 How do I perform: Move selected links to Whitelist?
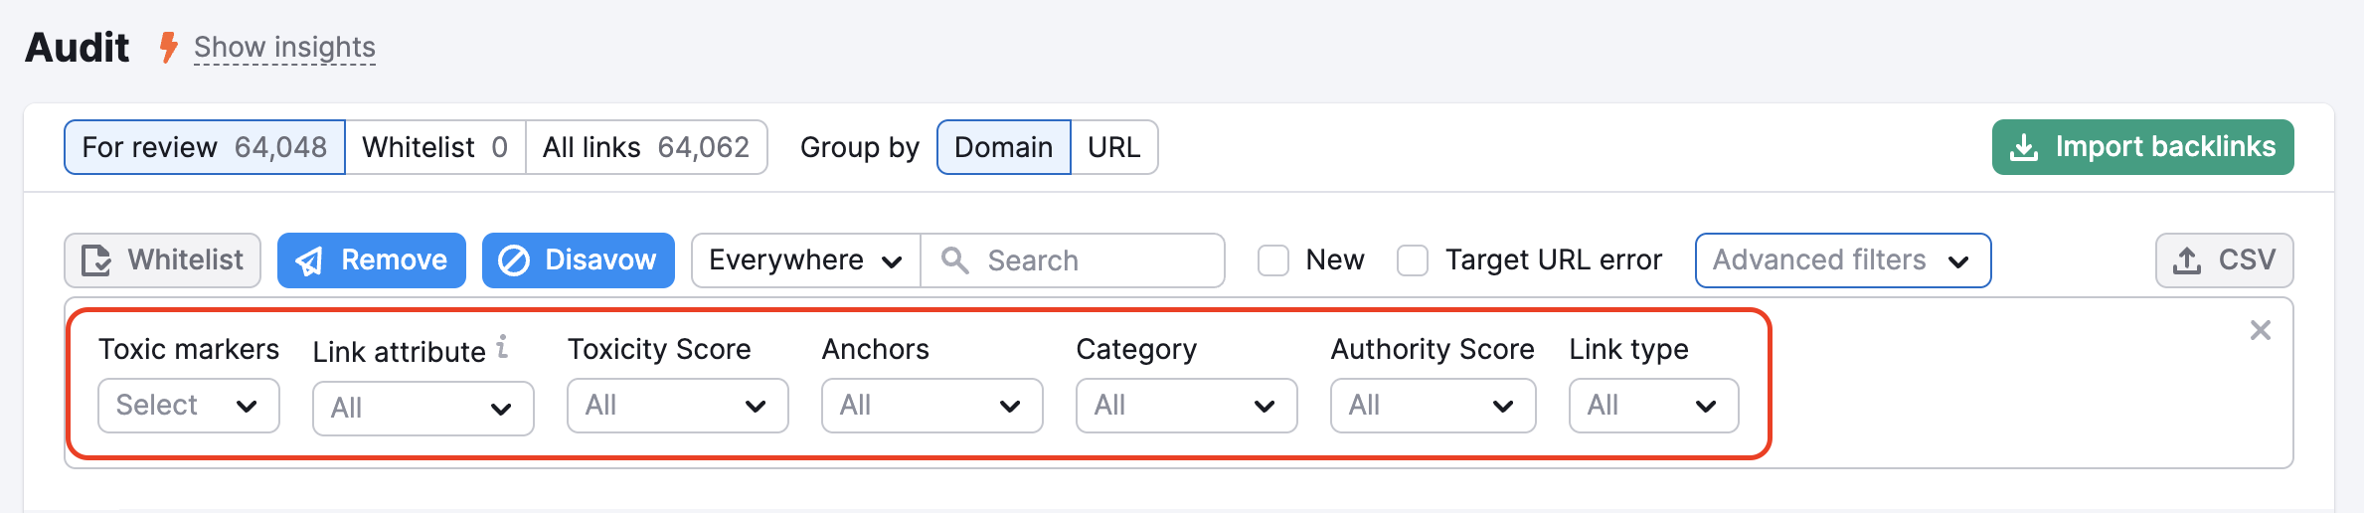coord(163,260)
